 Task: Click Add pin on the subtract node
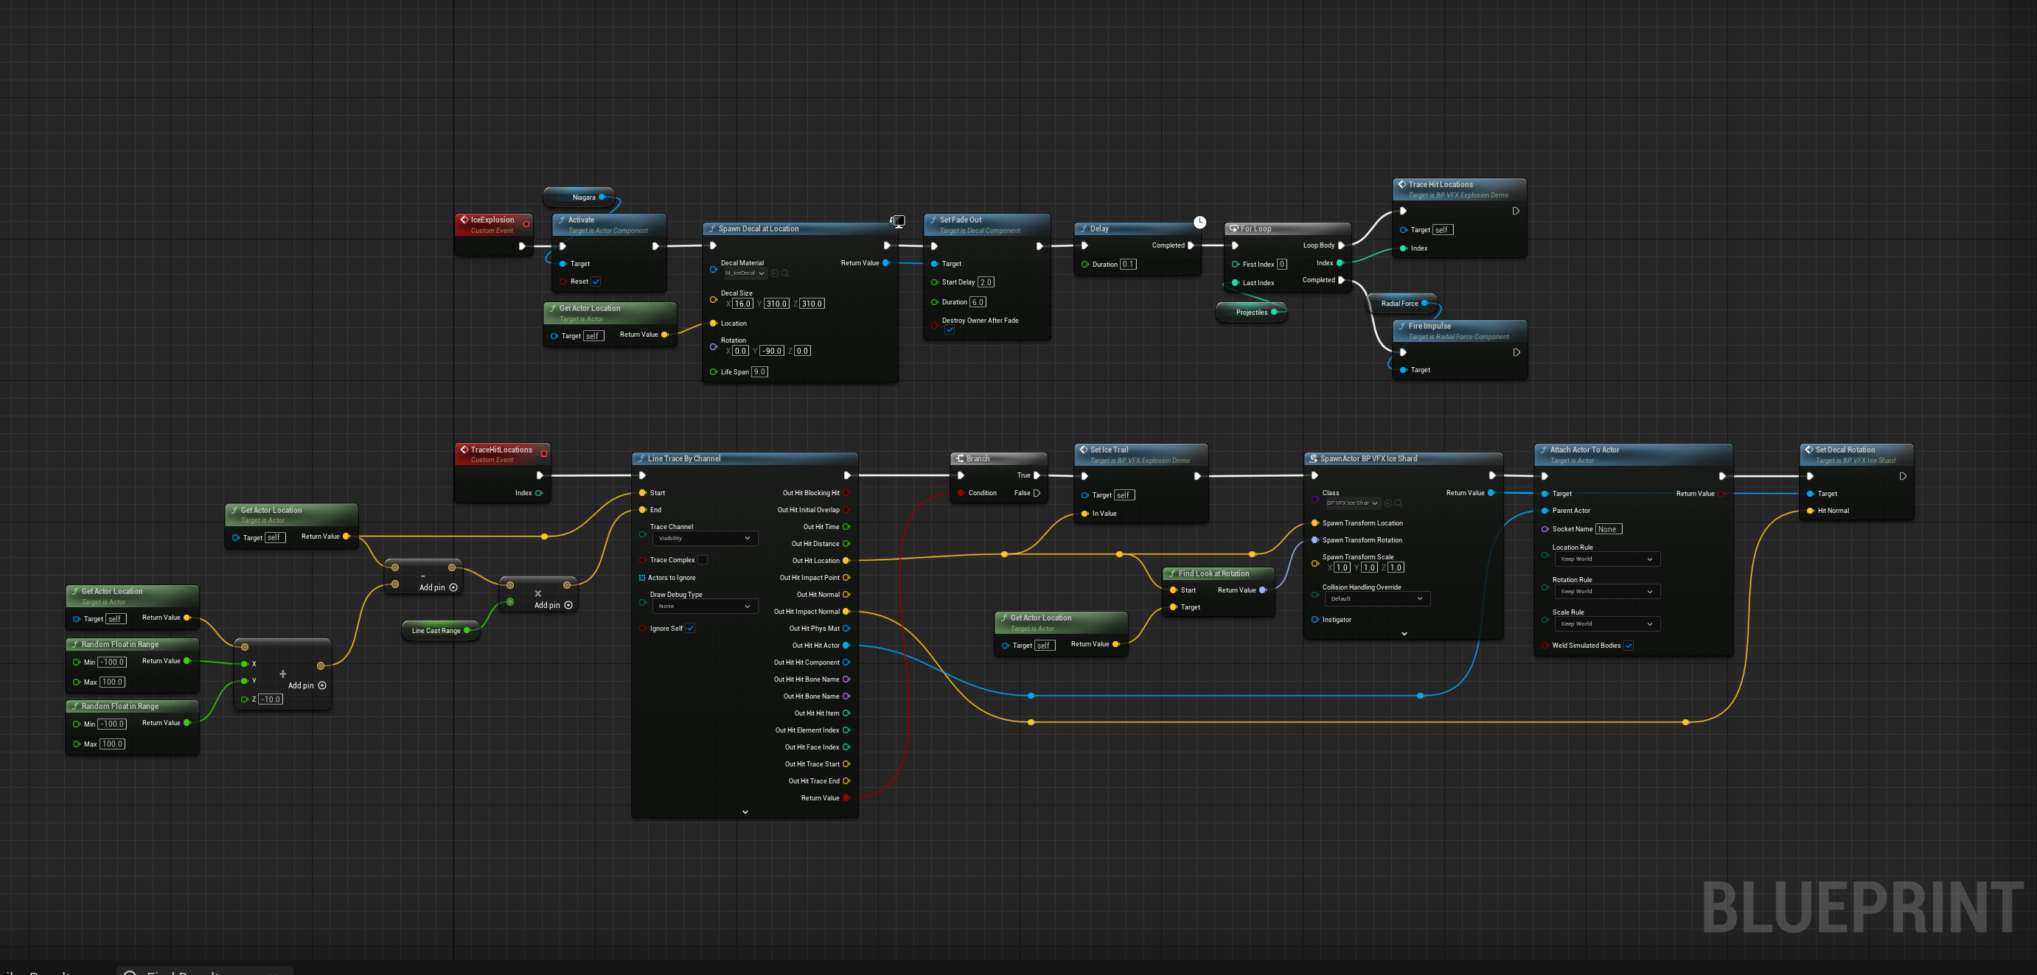(438, 587)
